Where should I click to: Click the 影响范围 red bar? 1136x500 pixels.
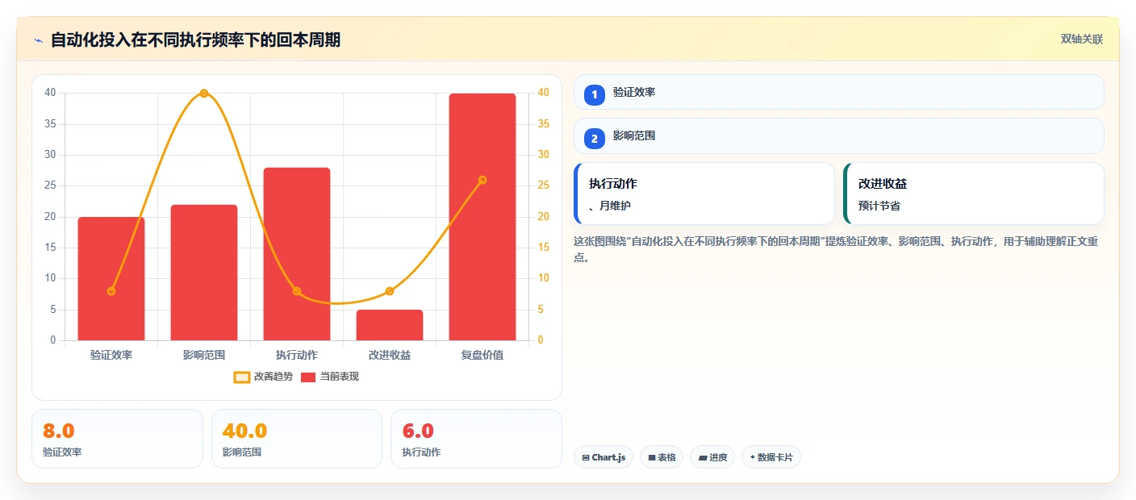coord(204,273)
